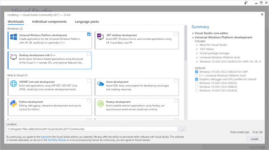Click Windows 10 SDK (10.0.16299.0) included item

click(x=230, y=62)
